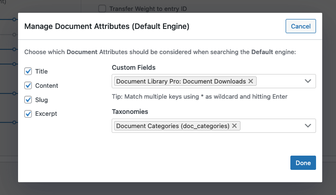336x195 pixels.
Task: Uncheck the Content attribute checkbox
Action: 28,85
